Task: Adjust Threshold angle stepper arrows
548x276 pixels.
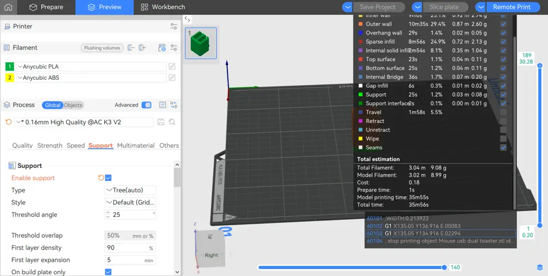Action: pos(107,215)
